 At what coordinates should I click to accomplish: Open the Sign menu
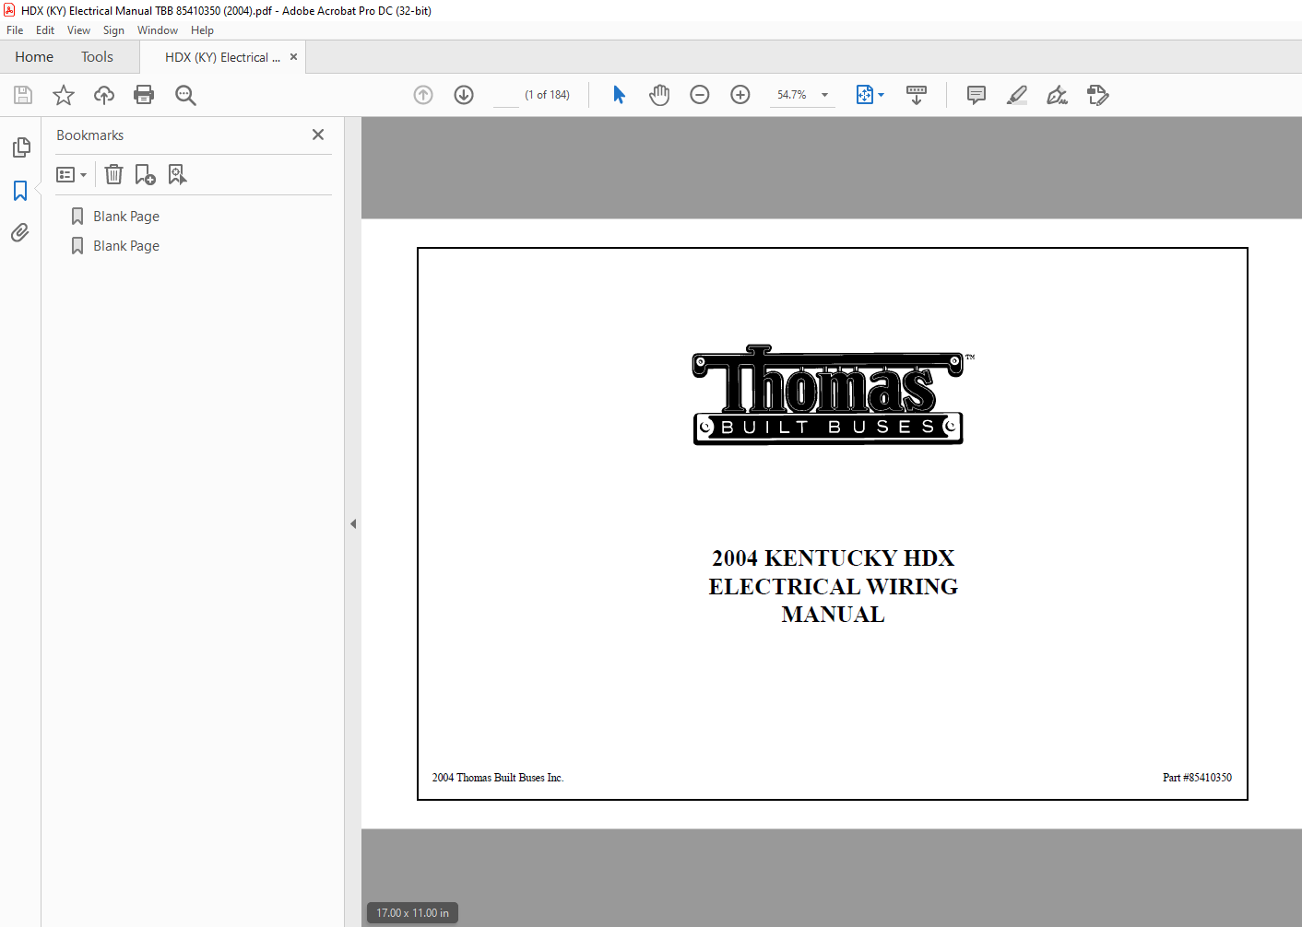113,30
